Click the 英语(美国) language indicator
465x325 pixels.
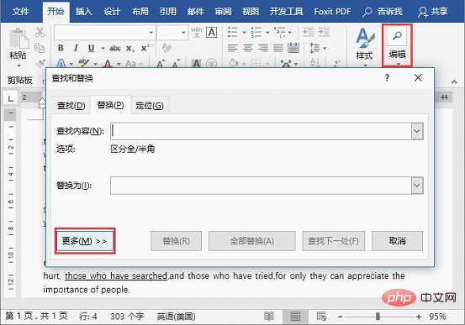[176, 317]
